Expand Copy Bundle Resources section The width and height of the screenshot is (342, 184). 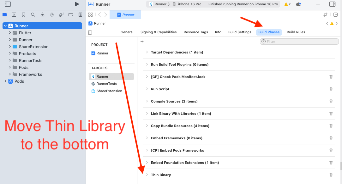[147, 126]
